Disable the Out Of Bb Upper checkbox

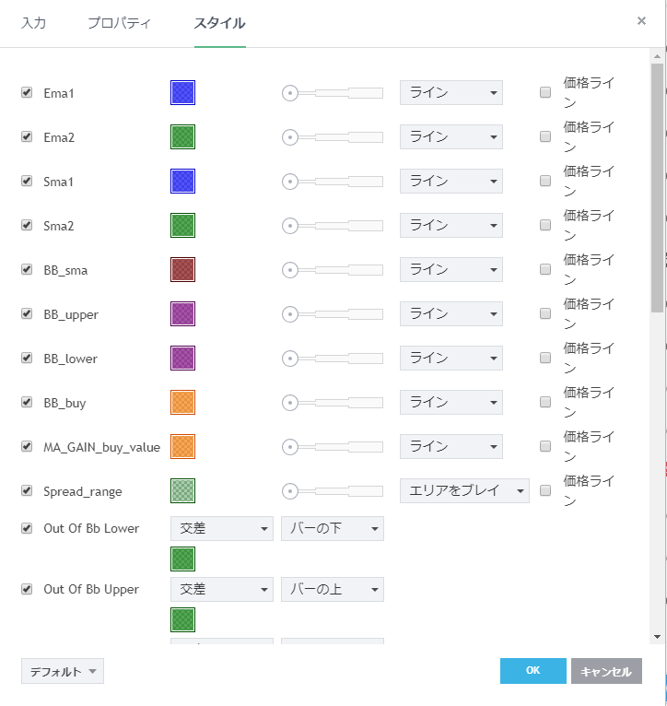pyautogui.click(x=27, y=589)
